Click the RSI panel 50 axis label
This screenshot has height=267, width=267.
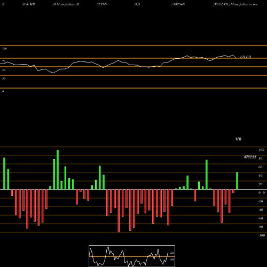pyautogui.click(x=4, y=70)
